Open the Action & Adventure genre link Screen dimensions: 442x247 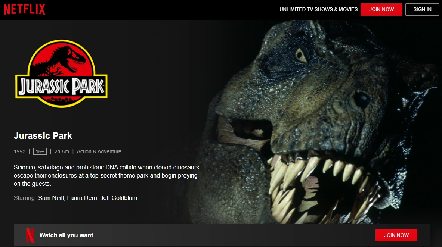(99, 151)
